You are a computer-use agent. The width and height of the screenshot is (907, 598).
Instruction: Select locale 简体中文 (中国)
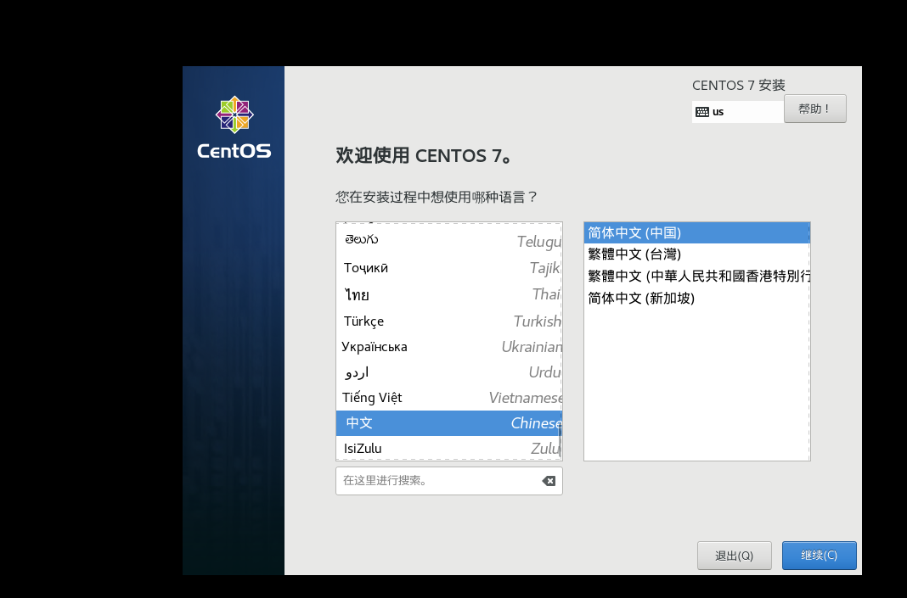tap(697, 233)
